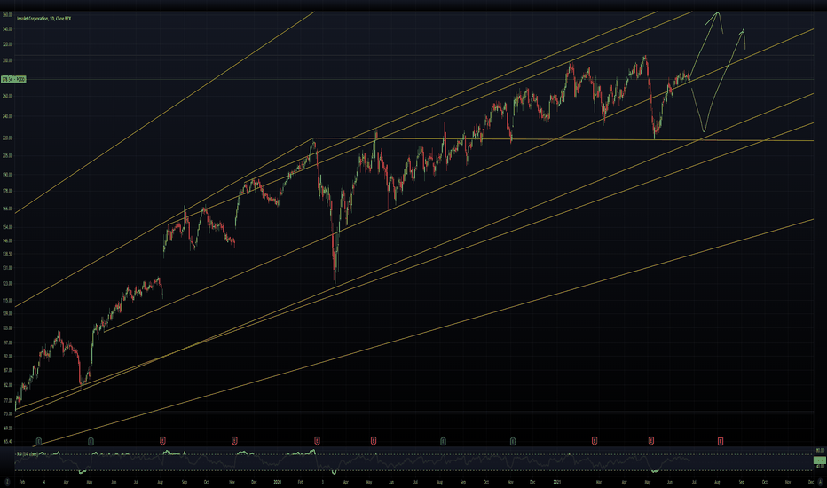Click the icon at bottom-right corner of time axis
This screenshot has height=488, width=827.
(x=820, y=482)
